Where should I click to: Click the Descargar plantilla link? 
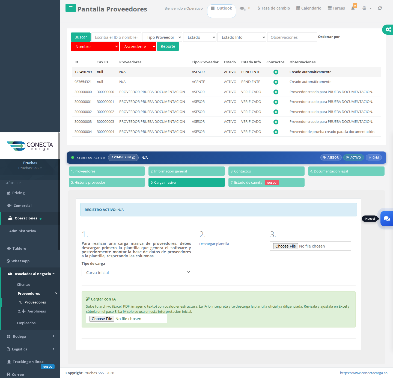click(214, 244)
